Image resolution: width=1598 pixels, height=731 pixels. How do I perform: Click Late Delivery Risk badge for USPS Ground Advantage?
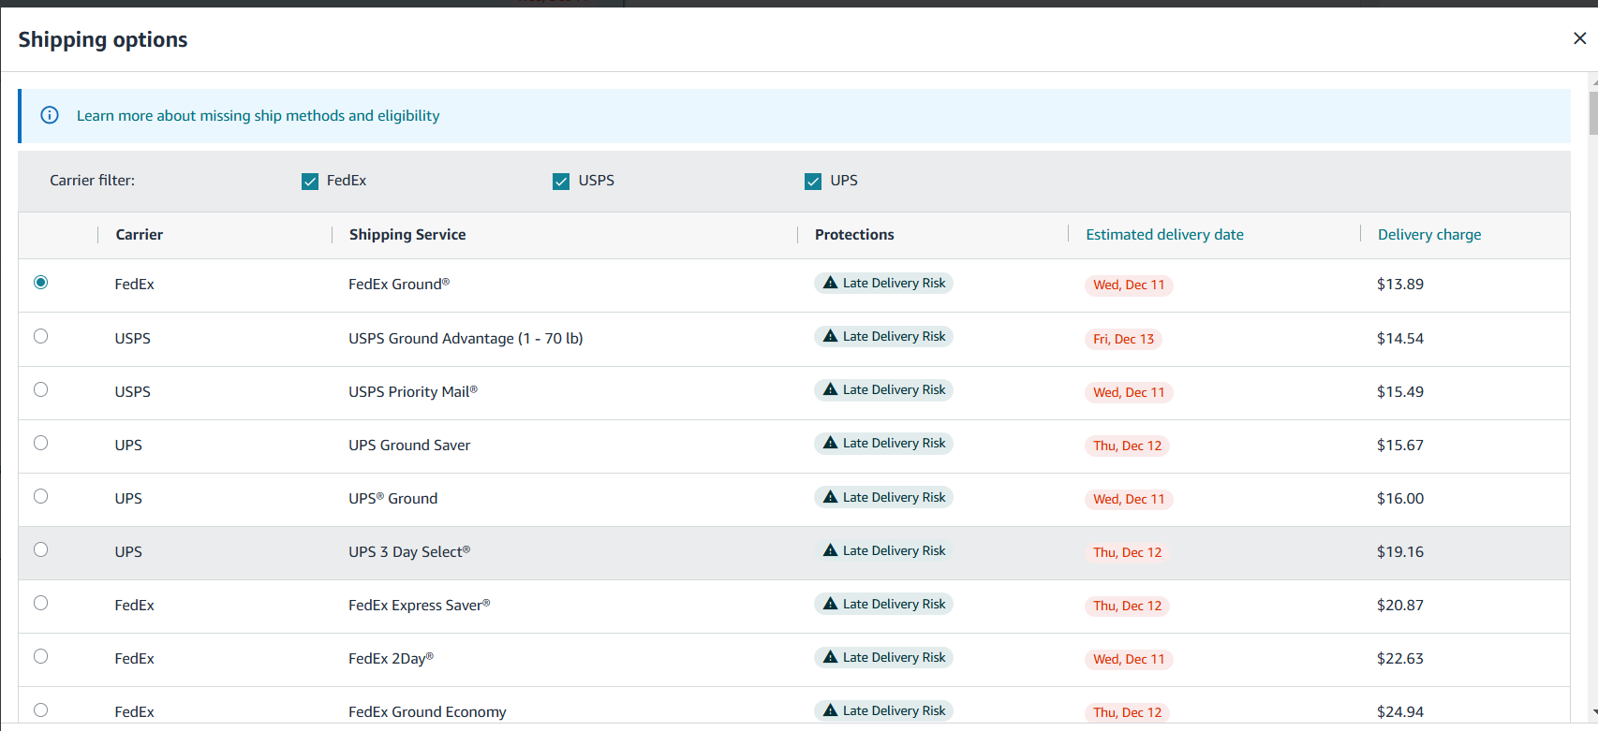(883, 337)
